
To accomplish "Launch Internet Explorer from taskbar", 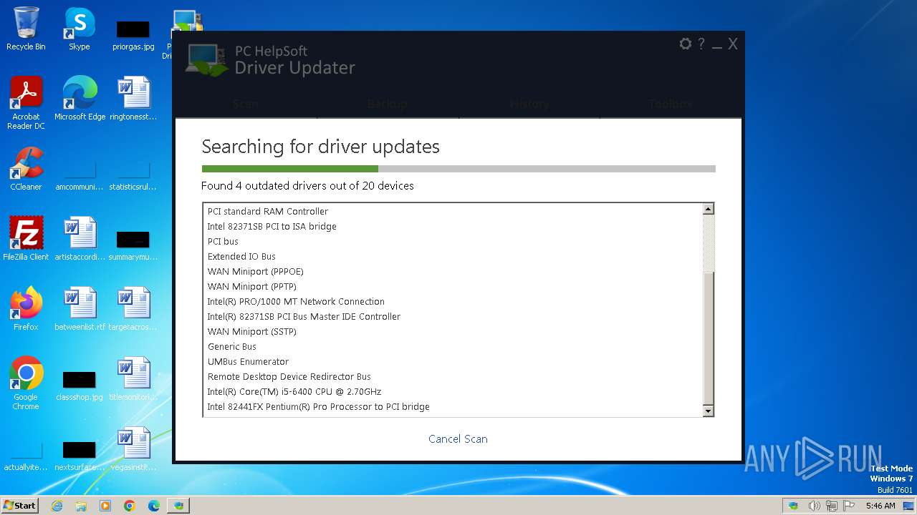I will point(57,506).
